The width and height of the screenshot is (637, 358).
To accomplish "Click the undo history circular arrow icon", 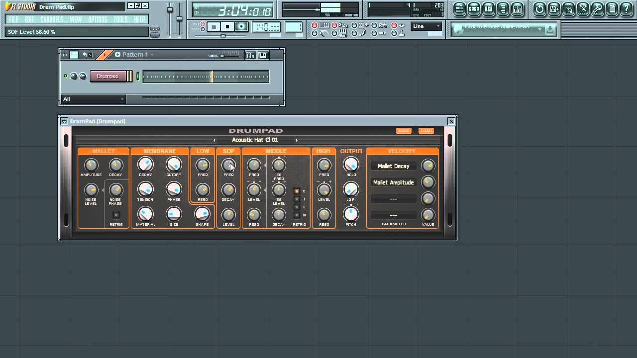I will pos(539,9).
